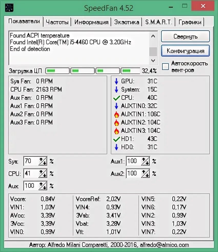The width and height of the screenshot is (218, 252).
Task: Click the blue arrow beside AUXTIN0
Action: coord(116,106)
